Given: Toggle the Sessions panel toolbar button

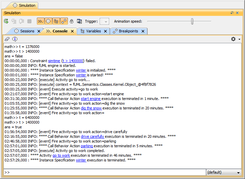Looking at the screenshot, I should 48,21.
